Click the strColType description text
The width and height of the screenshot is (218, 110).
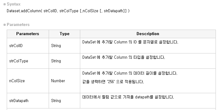point(124,57)
